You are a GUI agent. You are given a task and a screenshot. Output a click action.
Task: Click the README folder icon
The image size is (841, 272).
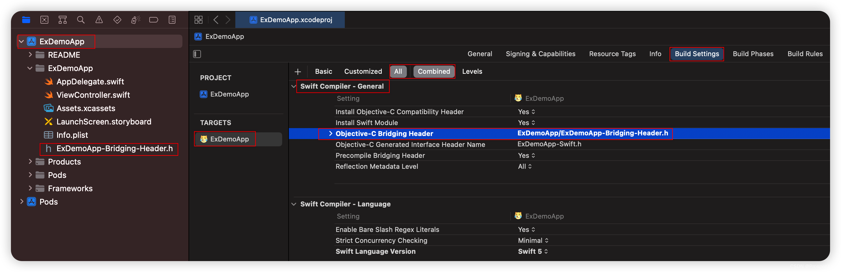pyautogui.click(x=40, y=55)
